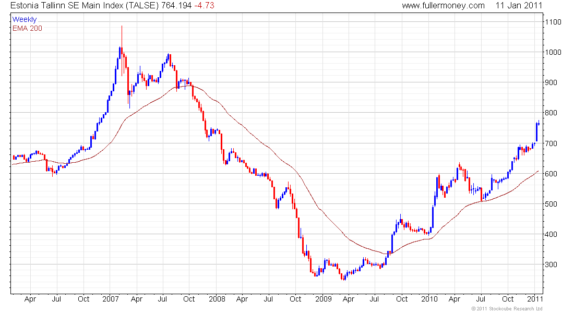Click the '2008' time axis label

pos(217,299)
